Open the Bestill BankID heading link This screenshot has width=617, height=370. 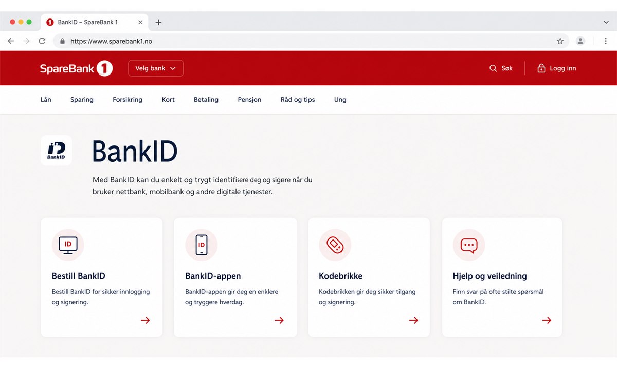click(x=79, y=276)
